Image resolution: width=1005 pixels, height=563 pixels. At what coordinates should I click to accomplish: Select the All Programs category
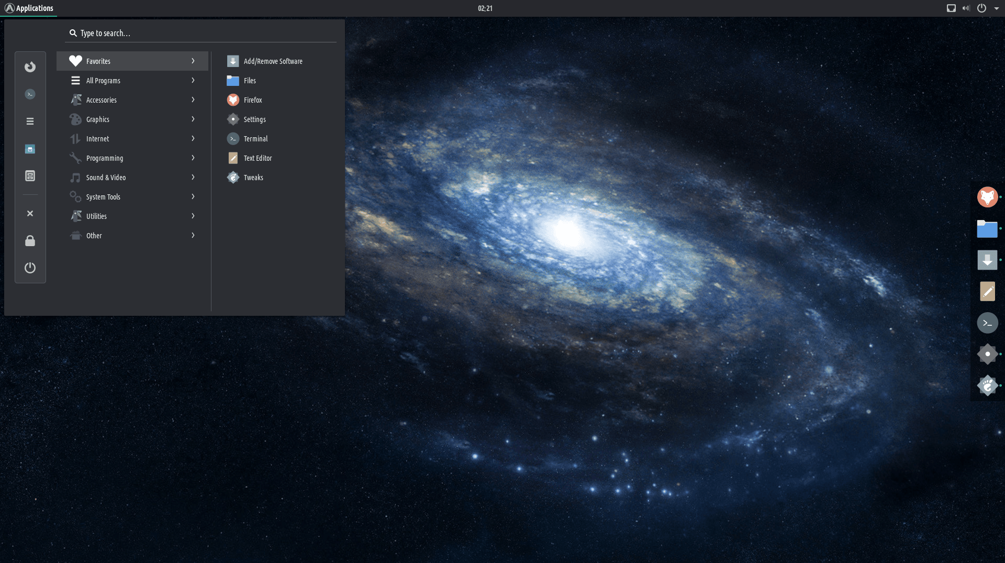(103, 81)
